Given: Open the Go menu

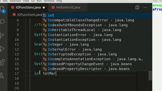Looking at the screenshot, I should pyautogui.click(x=33, y=1).
